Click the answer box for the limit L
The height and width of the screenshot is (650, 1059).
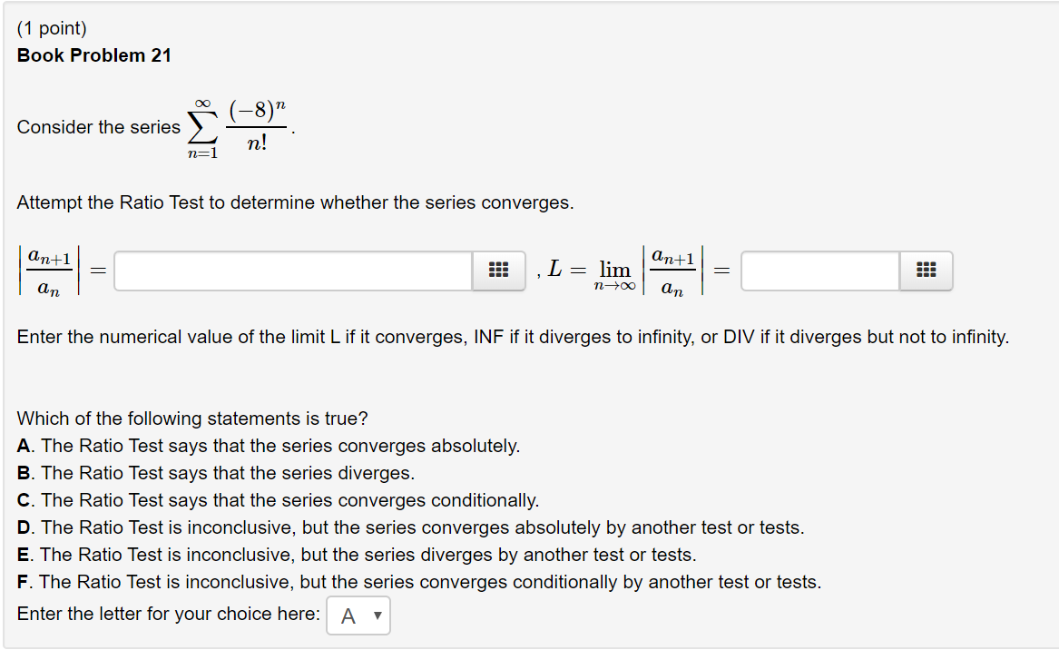tap(817, 270)
